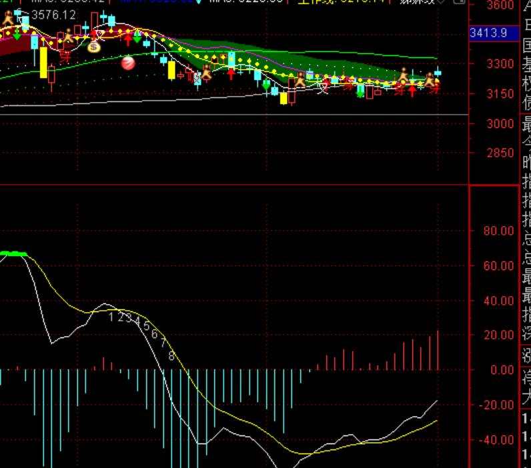531x468 pixels.
Task: Click the rightmost person figure icon by the last candle
Action: 430,79
